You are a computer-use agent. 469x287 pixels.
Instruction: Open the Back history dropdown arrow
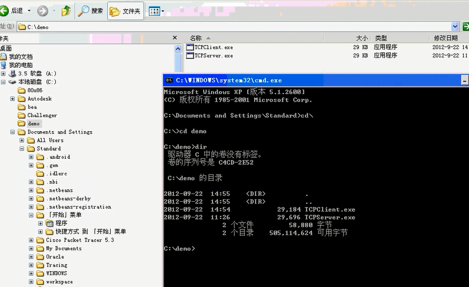point(29,11)
